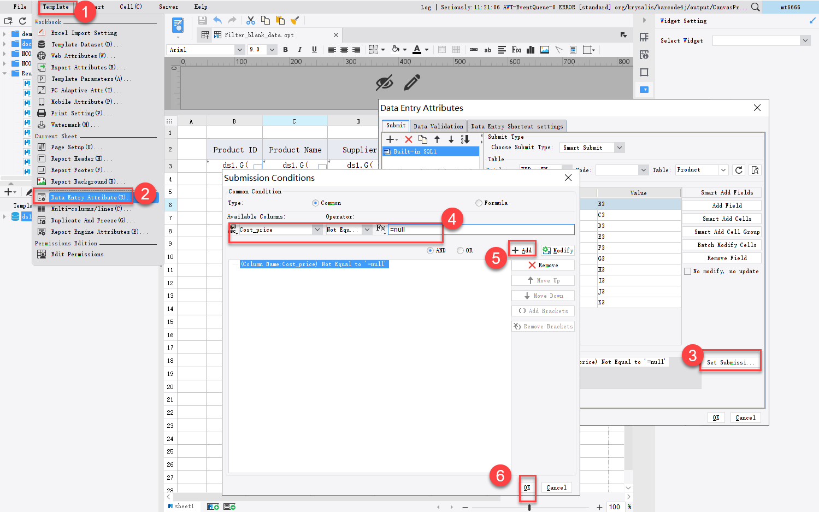Select the bold formatting icon
Viewport: 819px width, 512px height.
285,50
